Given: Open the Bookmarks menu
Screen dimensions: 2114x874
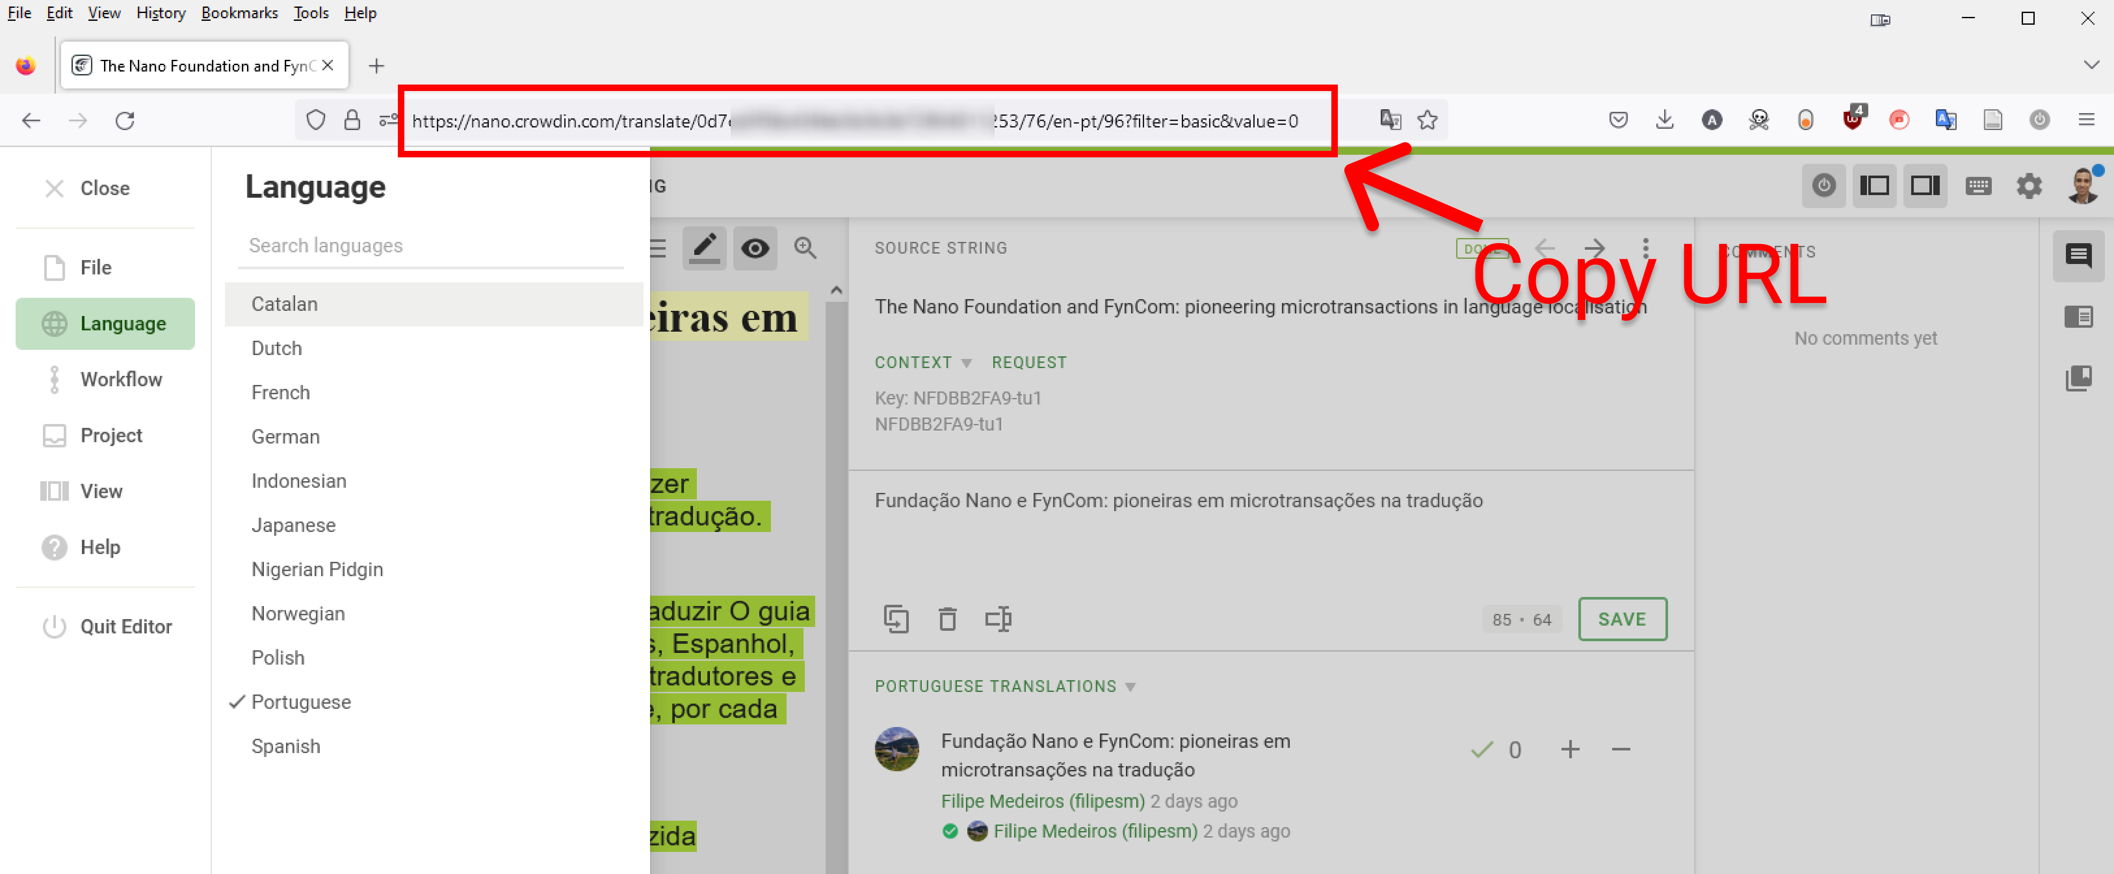Looking at the screenshot, I should coord(239,13).
